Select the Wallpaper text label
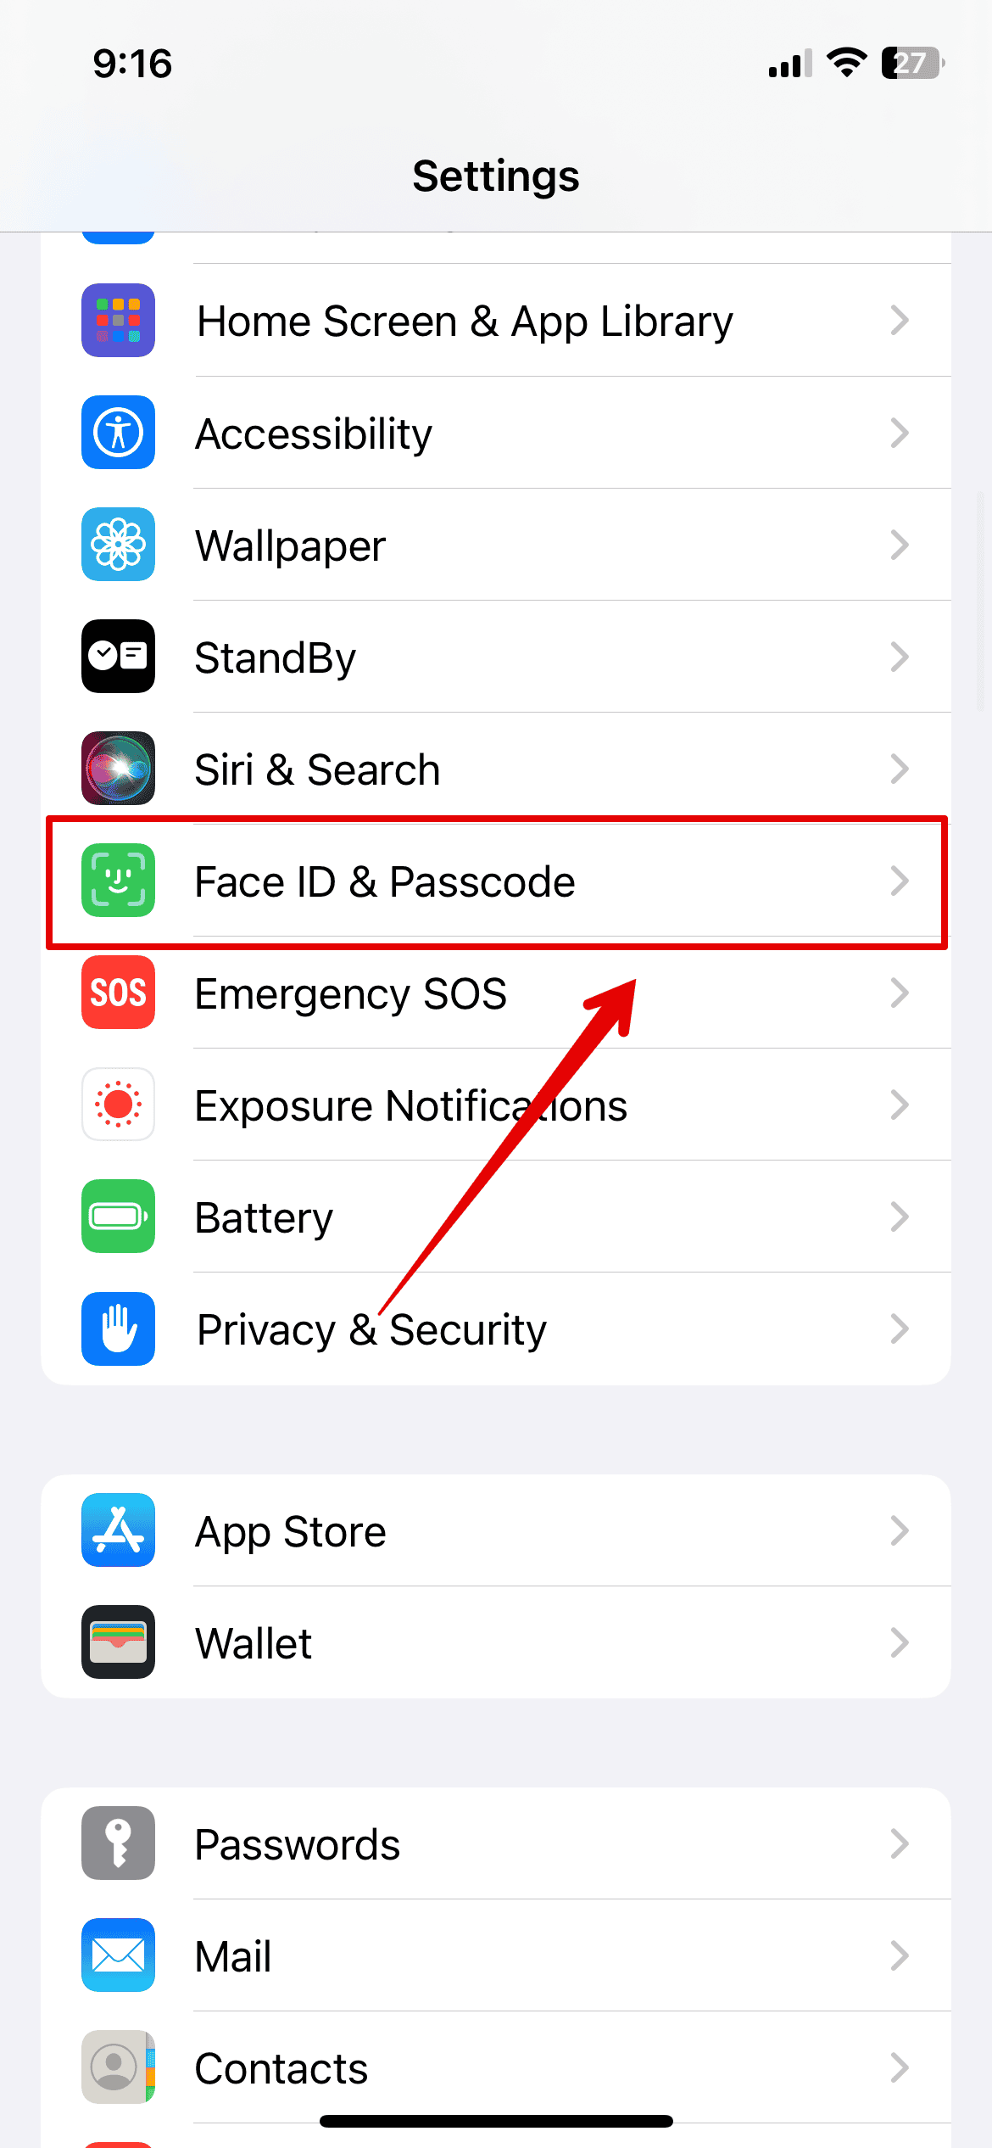 pyautogui.click(x=290, y=545)
